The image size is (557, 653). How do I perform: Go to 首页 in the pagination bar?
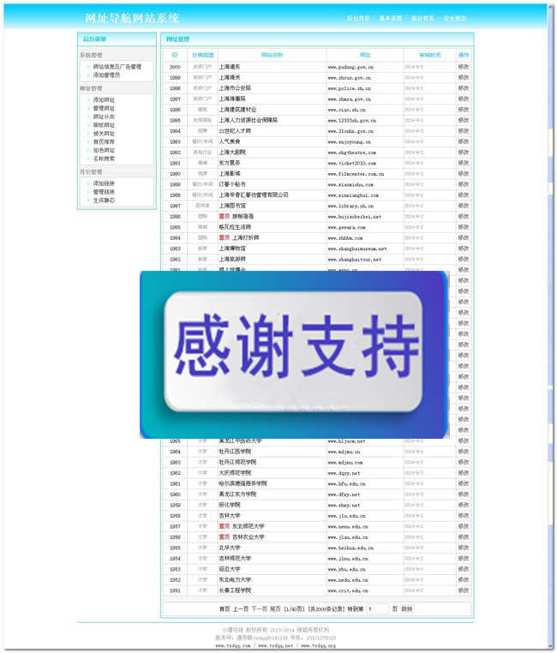(x=225, y=608)
